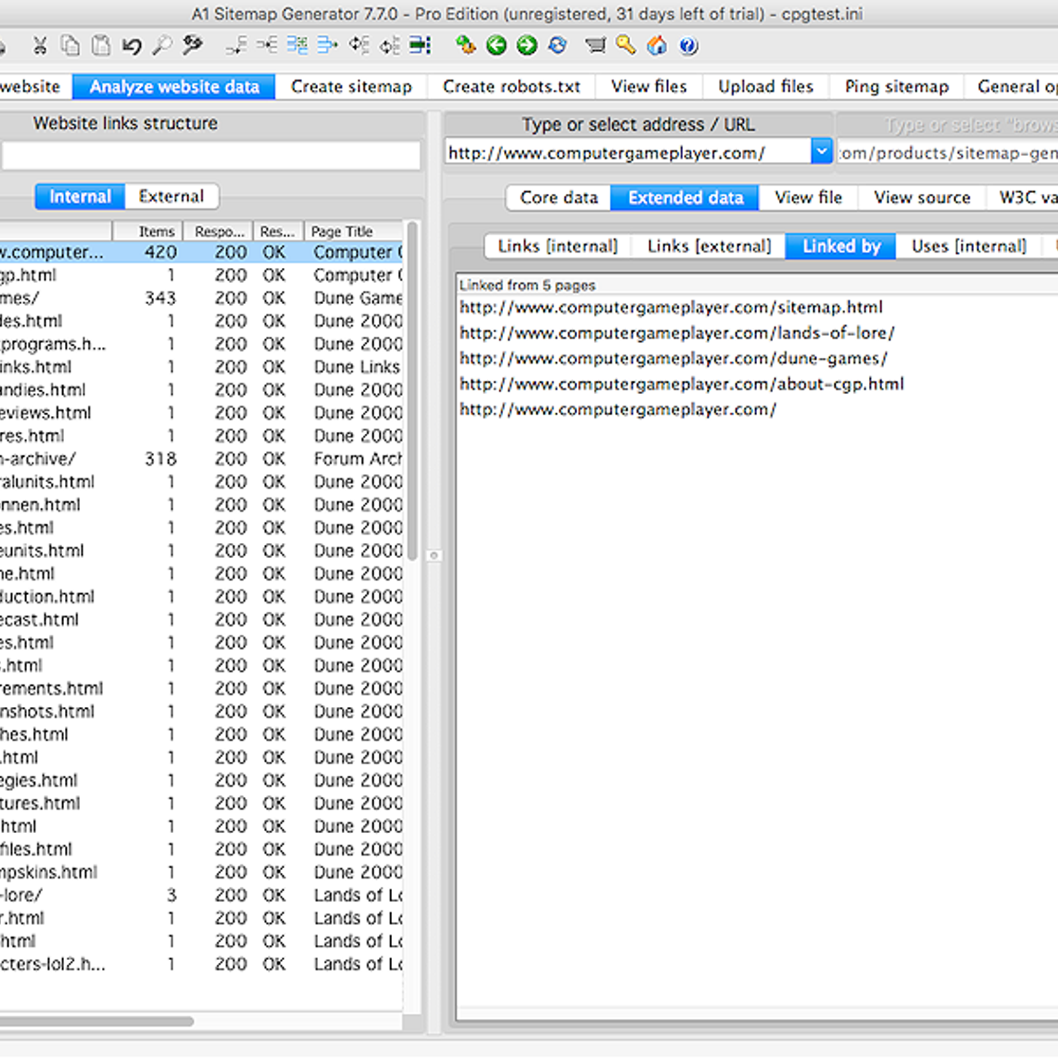The height and width of the screenshot is (1058, 1058).
Task: Open the address URL dropdown arrow
Action: [821, 151]
